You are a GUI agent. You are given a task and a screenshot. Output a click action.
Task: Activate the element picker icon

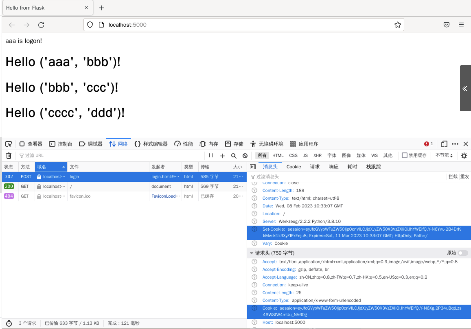point(8,144)
